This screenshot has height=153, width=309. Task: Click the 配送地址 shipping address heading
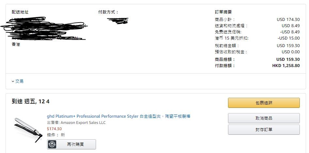click(20, 12)
